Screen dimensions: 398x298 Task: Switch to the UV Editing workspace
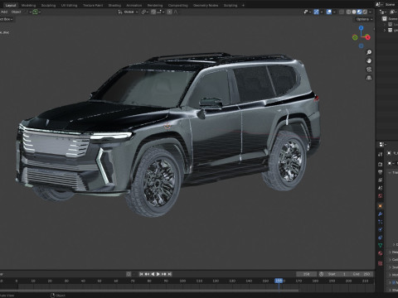click(69, 5)
